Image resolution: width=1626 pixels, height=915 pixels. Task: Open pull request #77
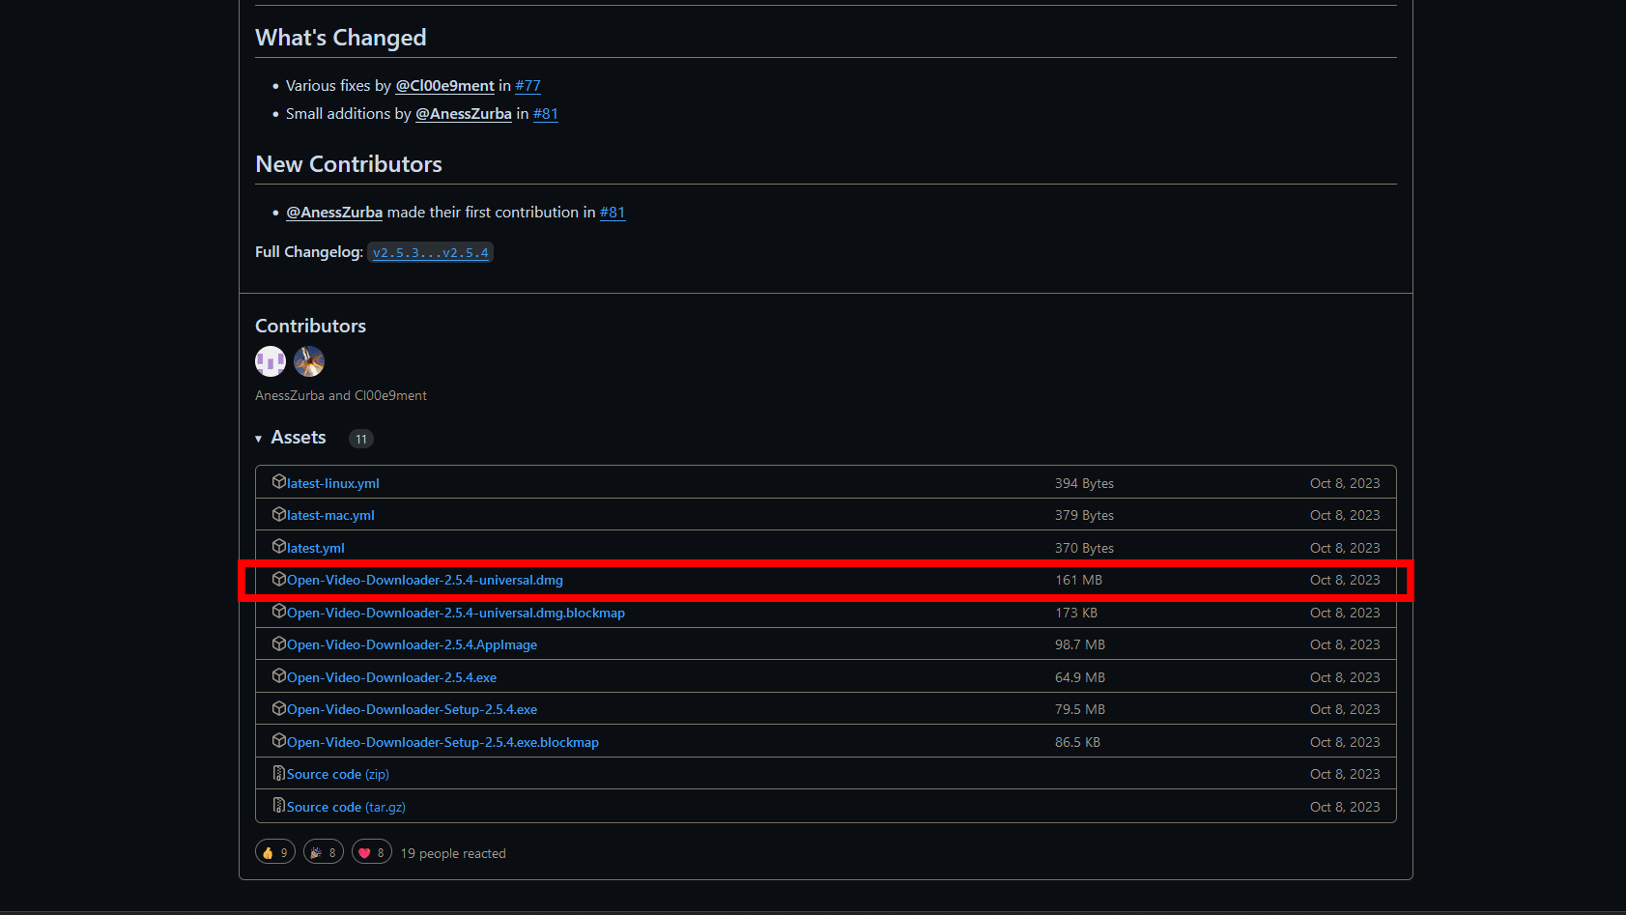[x=528, y=86]
